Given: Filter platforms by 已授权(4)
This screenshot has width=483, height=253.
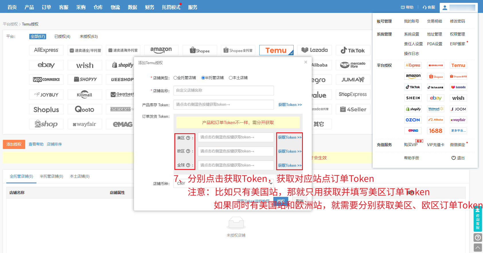Looking at the screenshot, I should [63, 36].
